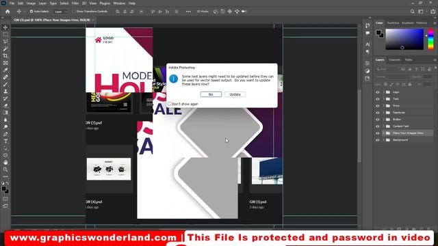The height and width of the screenshot is (246, 438).
Task: Select the Horizontal Type tool
Action: (5, 141)
